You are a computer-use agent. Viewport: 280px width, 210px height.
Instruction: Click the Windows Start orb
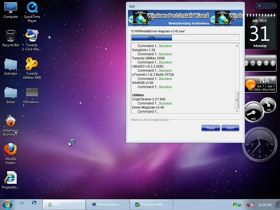pos(7,205)
